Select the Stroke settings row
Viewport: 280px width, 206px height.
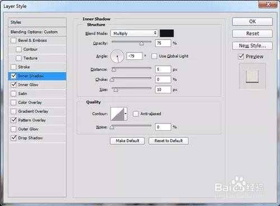coord(37,67)
